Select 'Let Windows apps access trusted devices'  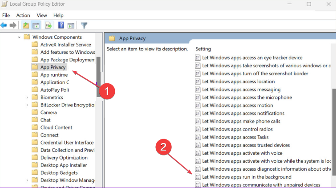(246, 145)
